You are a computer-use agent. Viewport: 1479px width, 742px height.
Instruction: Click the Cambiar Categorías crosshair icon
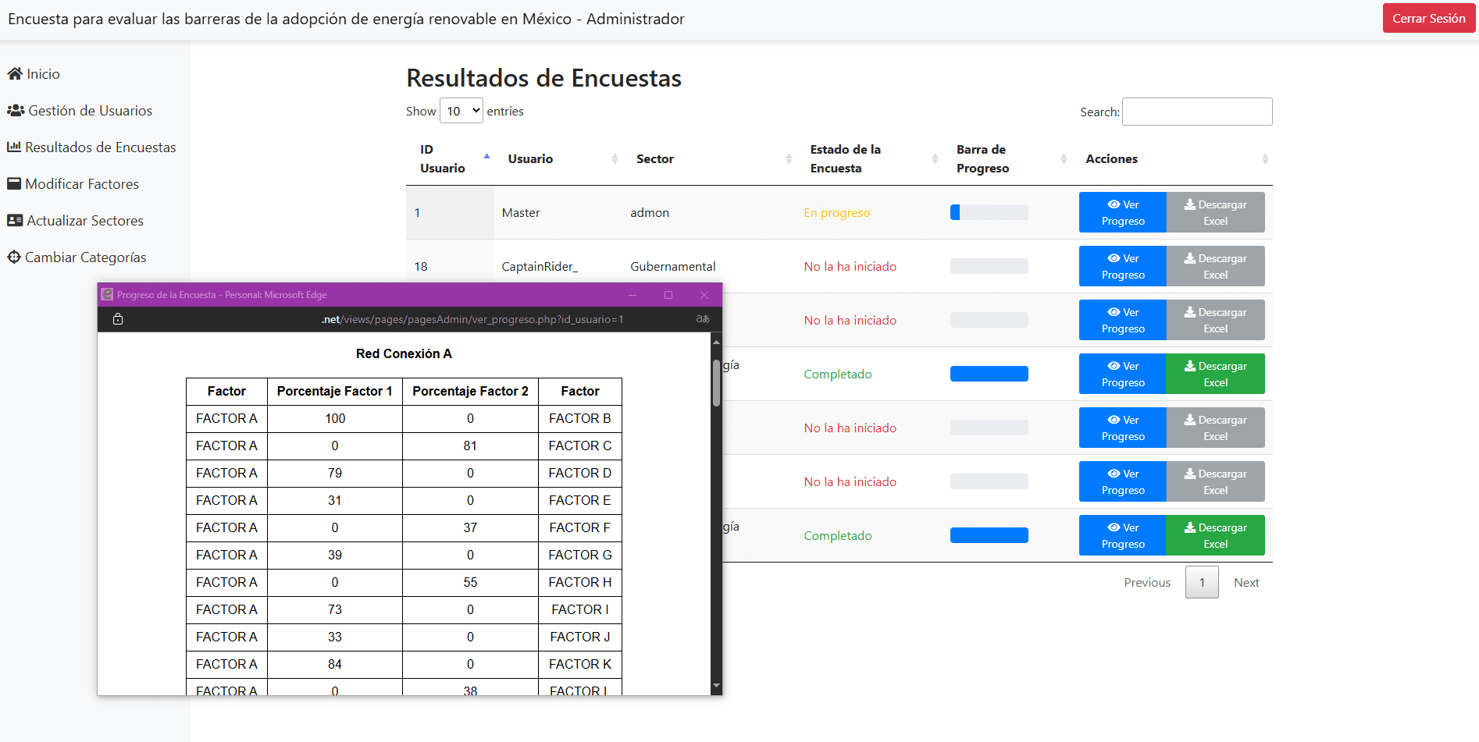[12, 257]
